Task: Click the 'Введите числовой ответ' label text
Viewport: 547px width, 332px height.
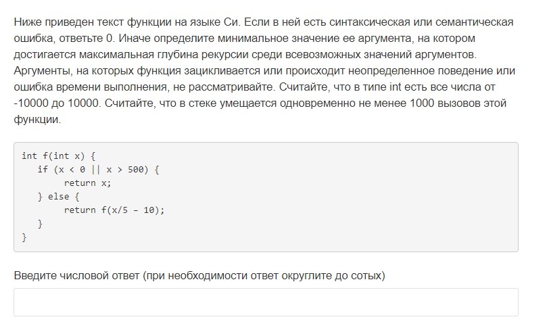Action: (77, 275)
